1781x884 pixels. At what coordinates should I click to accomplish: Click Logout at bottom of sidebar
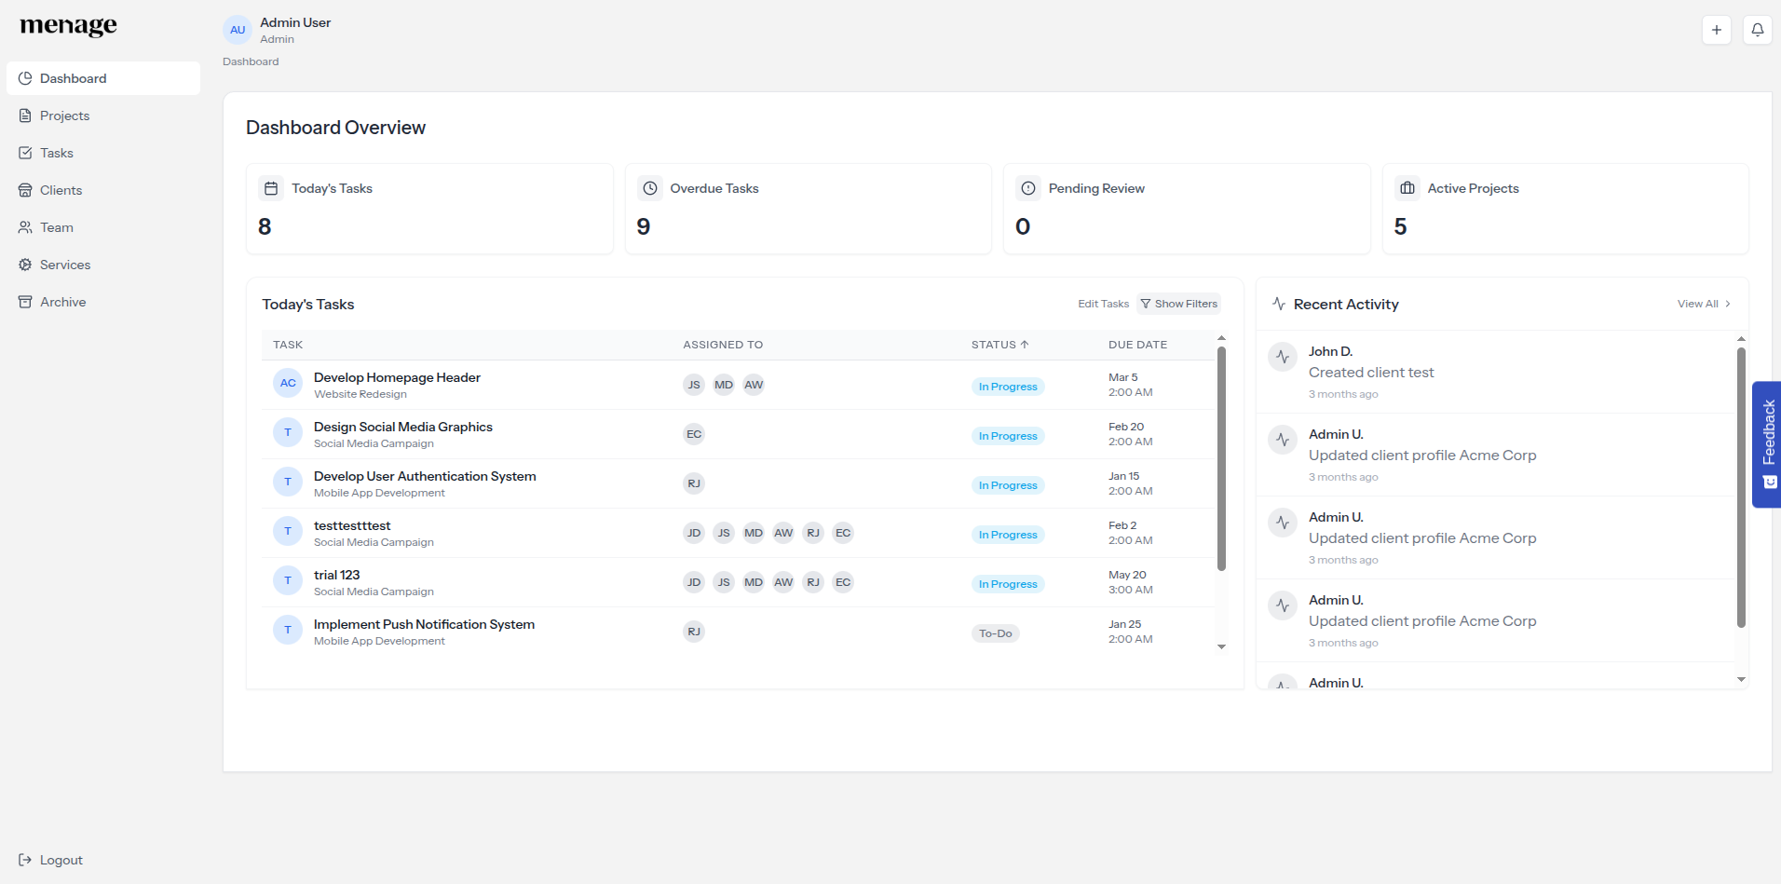click(51, 859)
